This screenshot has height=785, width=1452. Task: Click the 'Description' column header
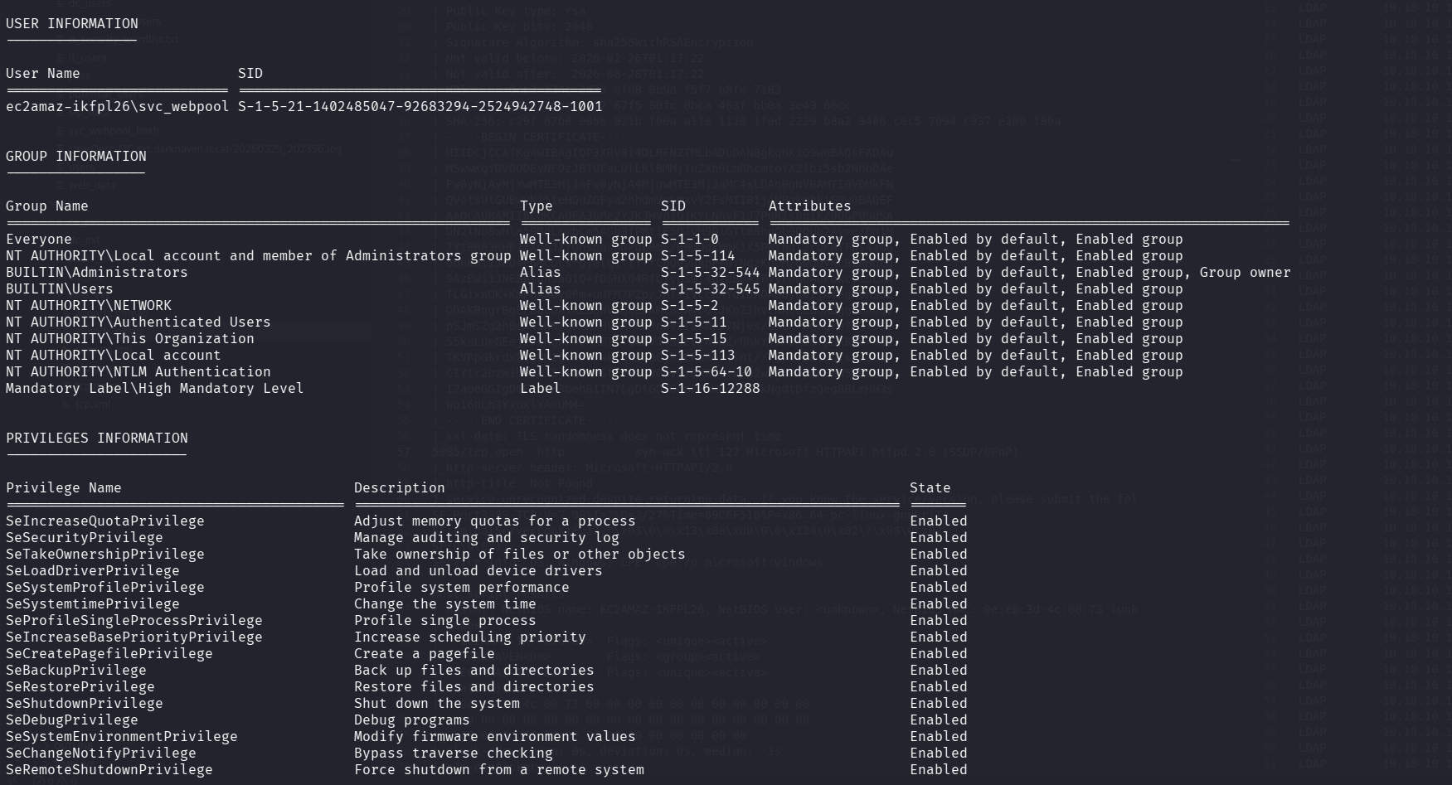pos(400,487)
